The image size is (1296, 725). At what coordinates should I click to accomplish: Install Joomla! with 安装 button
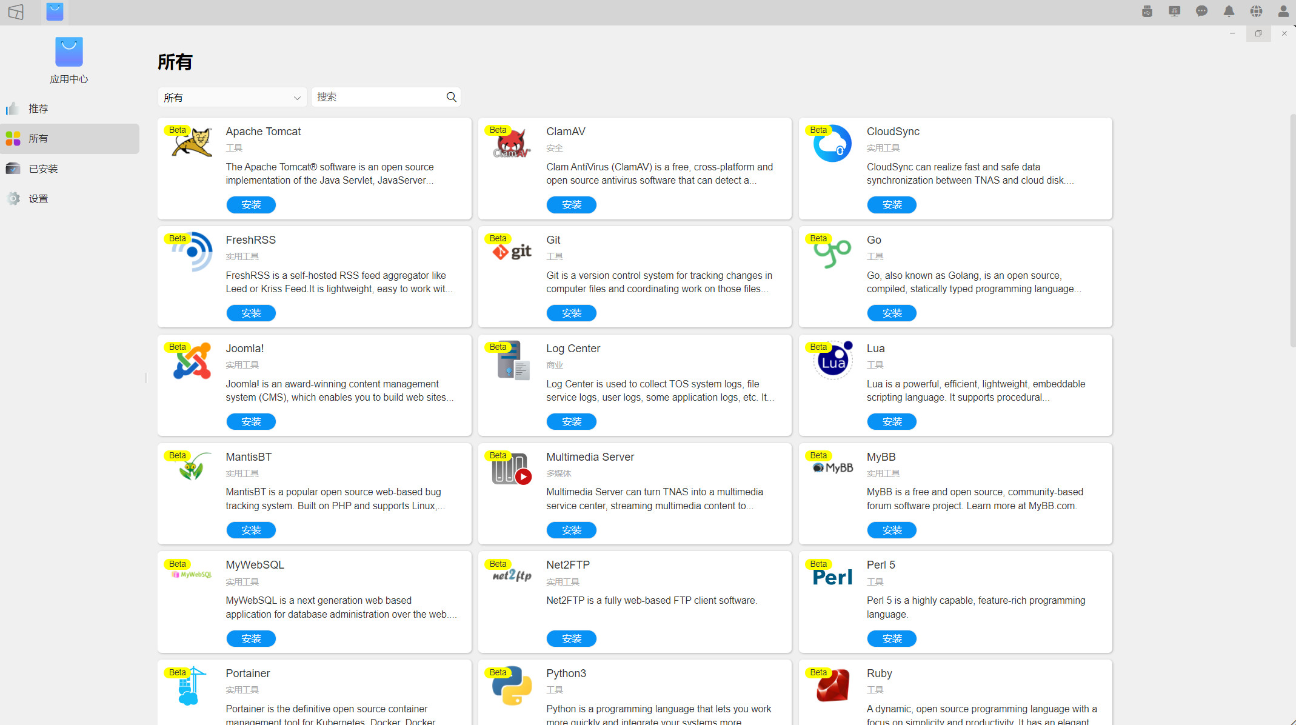pos(251,422)
